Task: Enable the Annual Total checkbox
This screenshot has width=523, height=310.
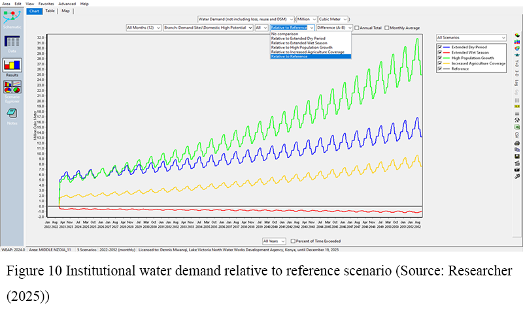Action: pos(357,28)
